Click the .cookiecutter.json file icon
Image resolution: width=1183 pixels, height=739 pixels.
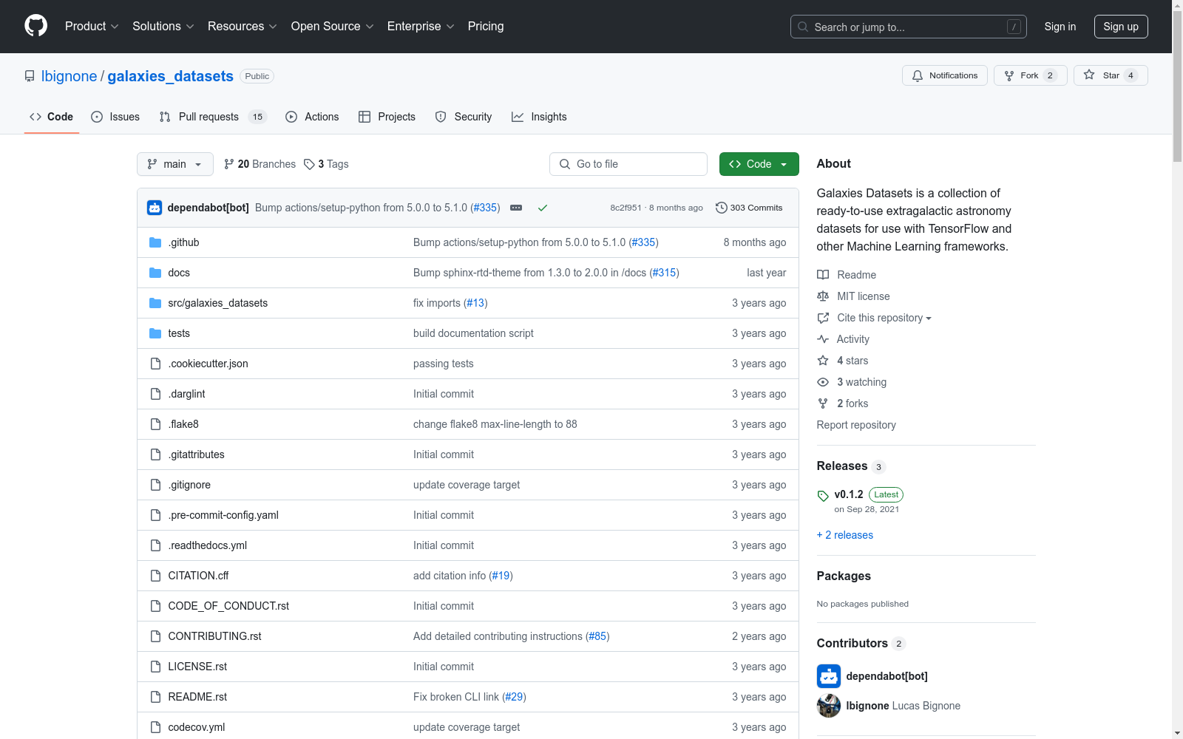click(155, 364)
